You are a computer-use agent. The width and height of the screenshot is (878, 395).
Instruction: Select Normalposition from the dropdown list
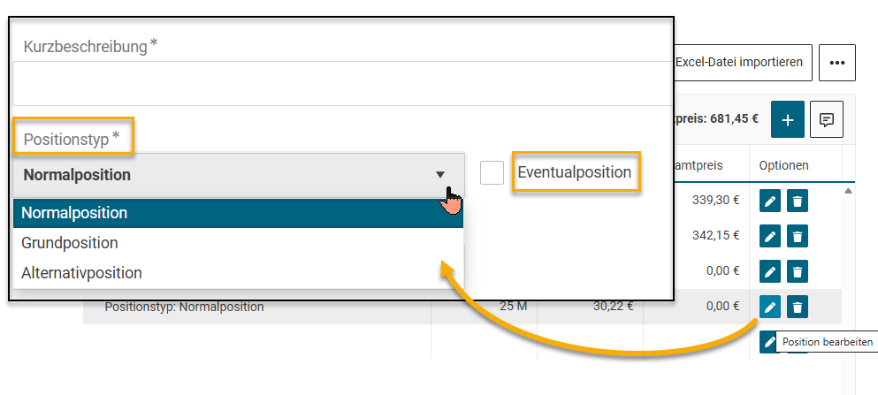pyautogui.click(x=237, y=213)
